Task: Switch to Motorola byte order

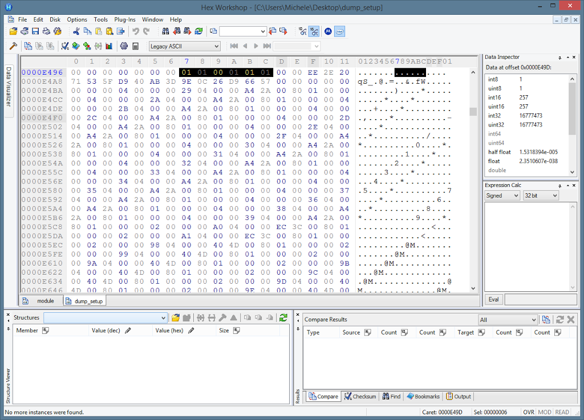Action: pyautogui.click(x=328, y=31)
